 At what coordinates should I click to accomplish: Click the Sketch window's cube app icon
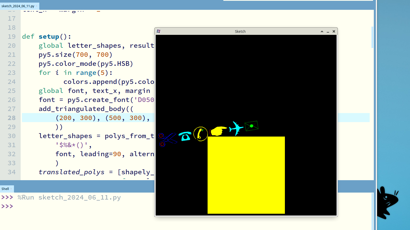(x=158, y=31)
